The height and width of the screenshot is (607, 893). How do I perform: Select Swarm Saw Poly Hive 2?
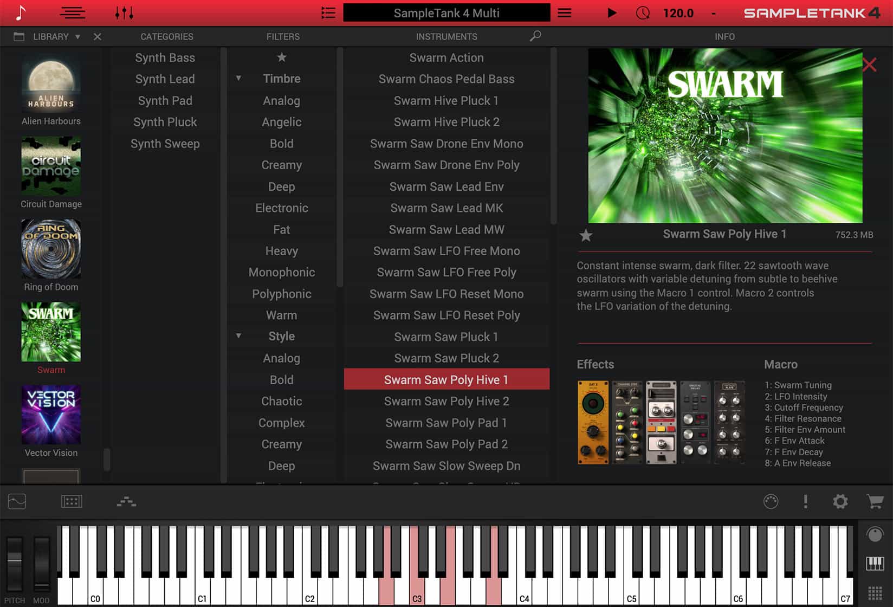click(x=446, y=401)
